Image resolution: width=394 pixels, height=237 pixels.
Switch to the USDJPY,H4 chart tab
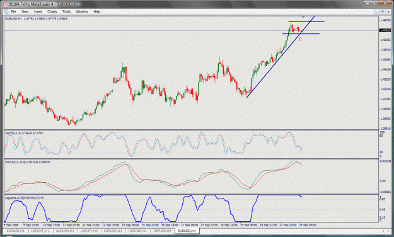(x=90, y=231)
